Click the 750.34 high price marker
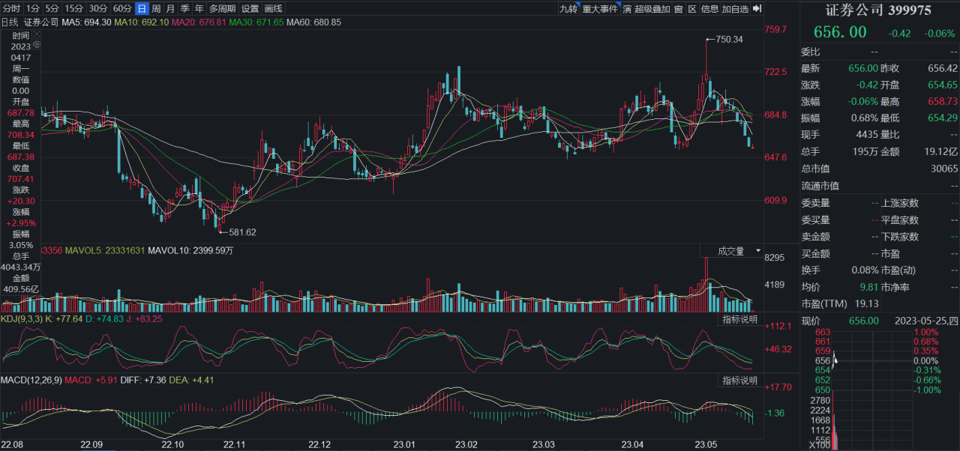960x451 pixels. pos(729,39)
